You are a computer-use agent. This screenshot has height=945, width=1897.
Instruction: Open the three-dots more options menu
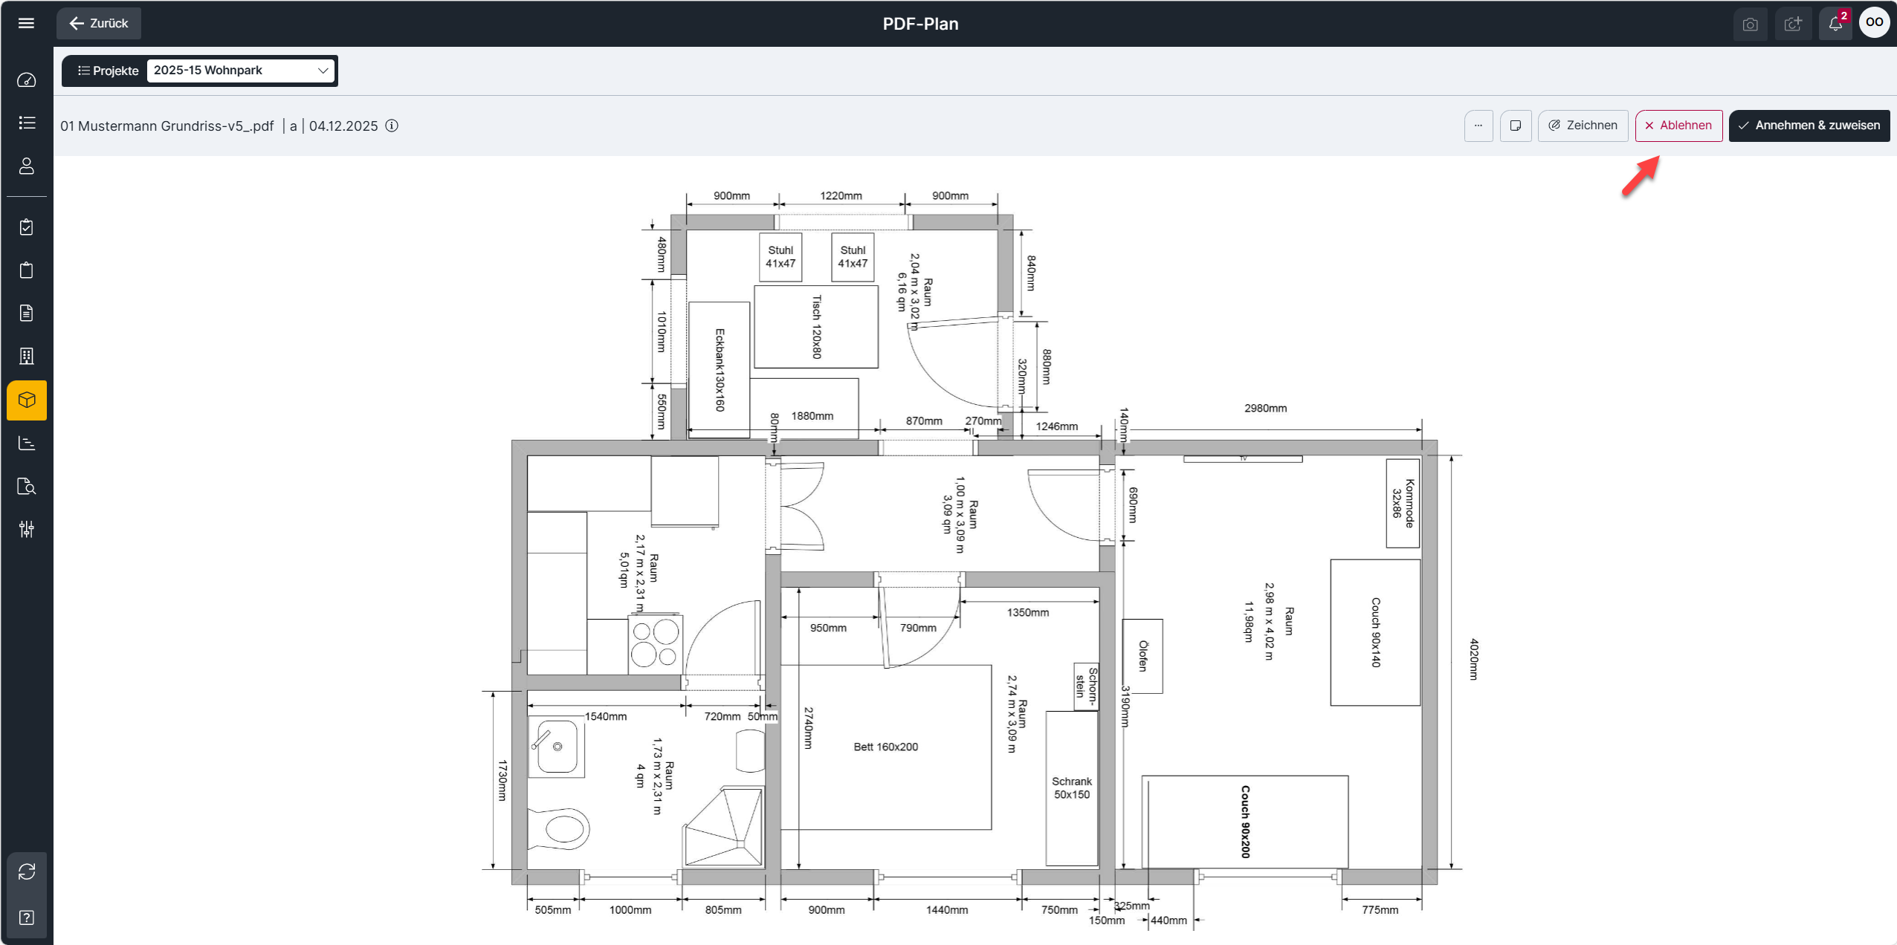(x=1479, y=126)
